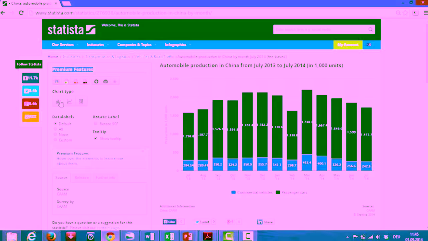Screen dimensions: 428x241
Task: Open Excel from the taskbar
Action: click(169, 236)
